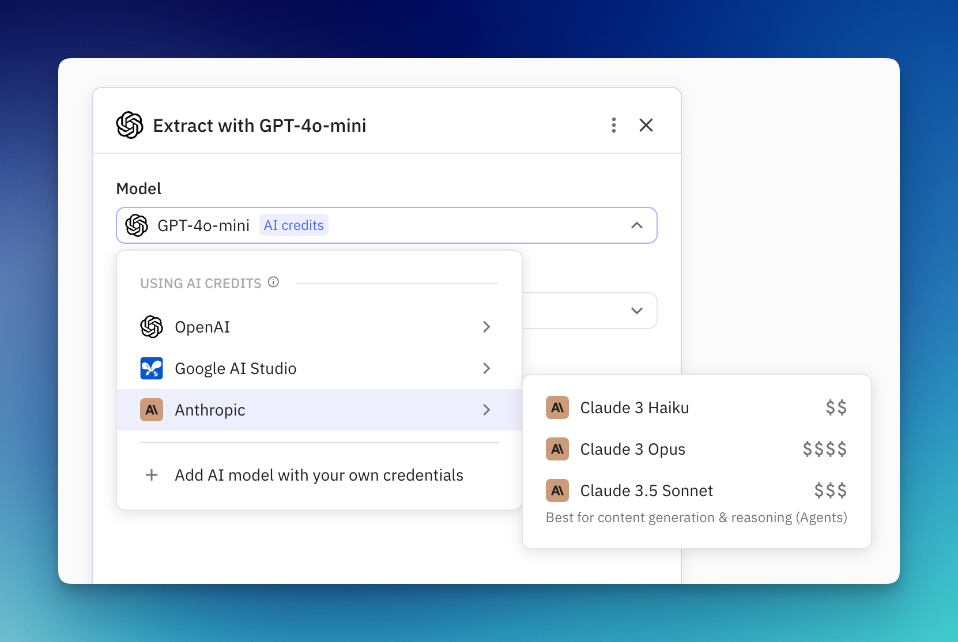
Task: Click the Google AI Studio logo icon
Action: tap(152, 368)
